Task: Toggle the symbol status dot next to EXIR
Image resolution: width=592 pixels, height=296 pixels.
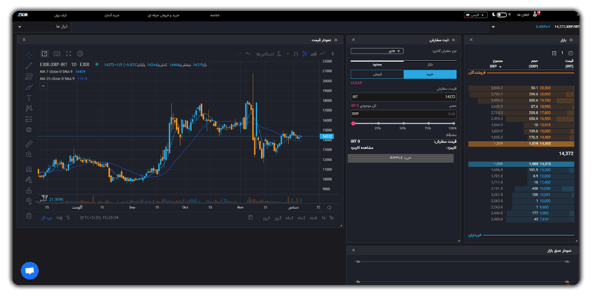Action: (x=97, y=64)
